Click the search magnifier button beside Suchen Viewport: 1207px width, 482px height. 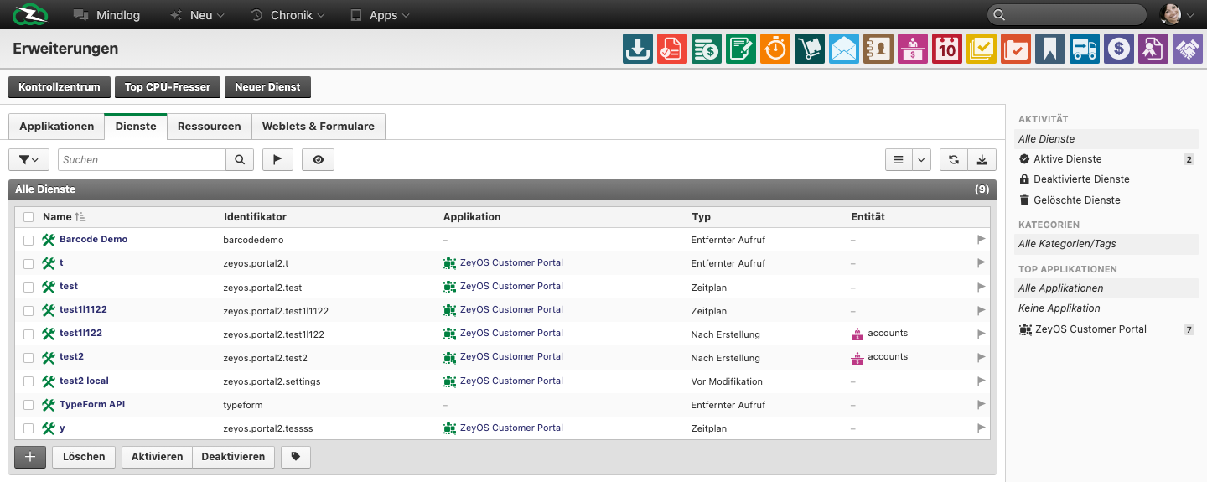coord(239,159)
